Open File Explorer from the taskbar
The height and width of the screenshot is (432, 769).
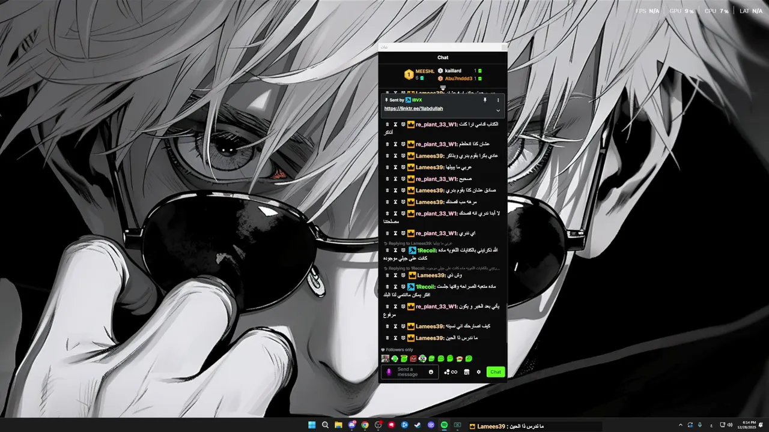point(338,425)
